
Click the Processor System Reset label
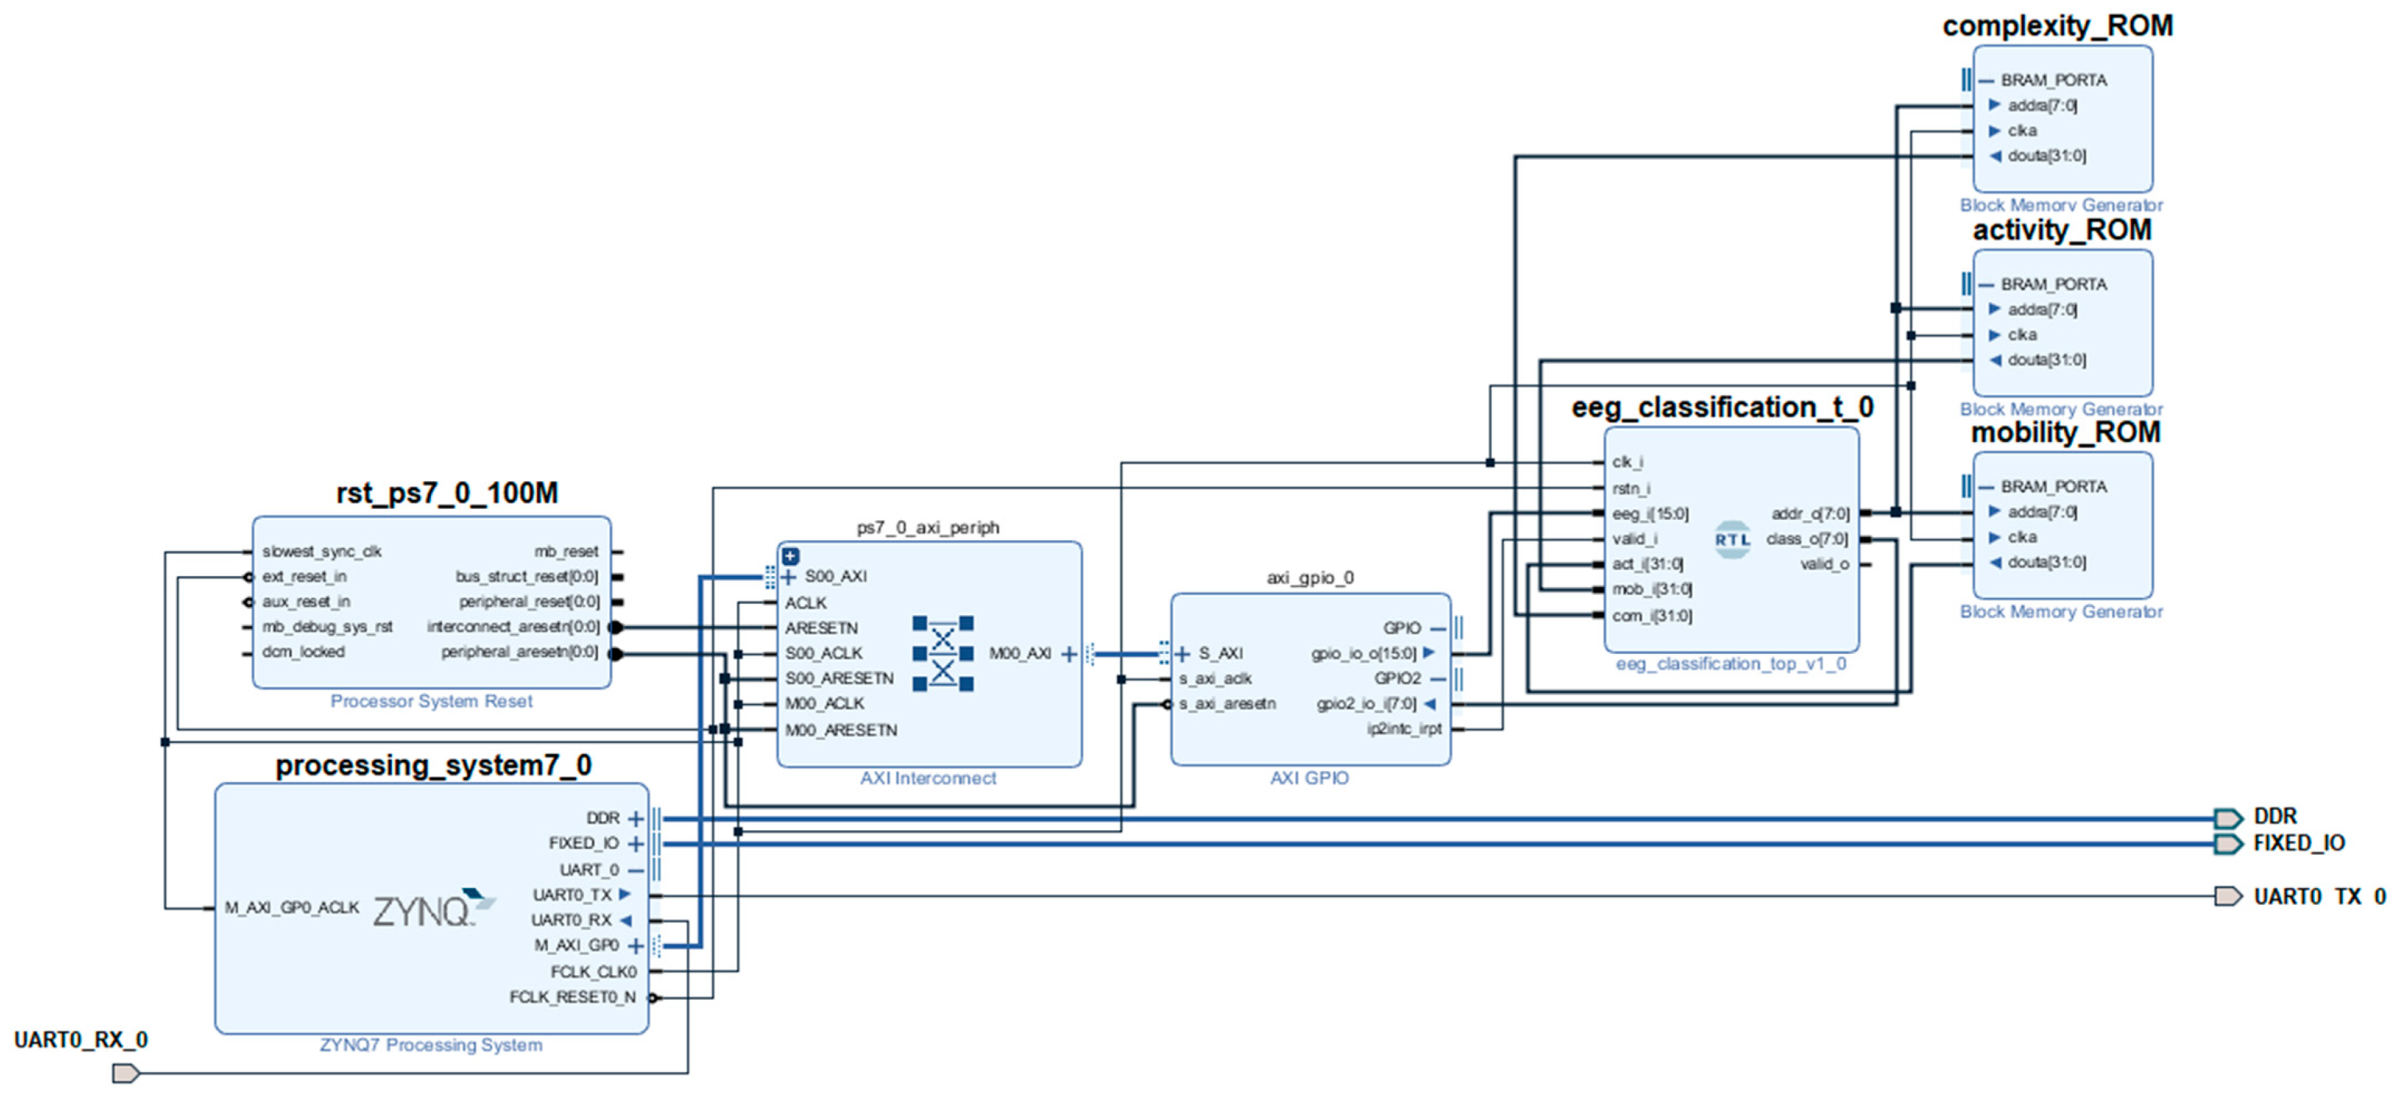coord(431,701)
